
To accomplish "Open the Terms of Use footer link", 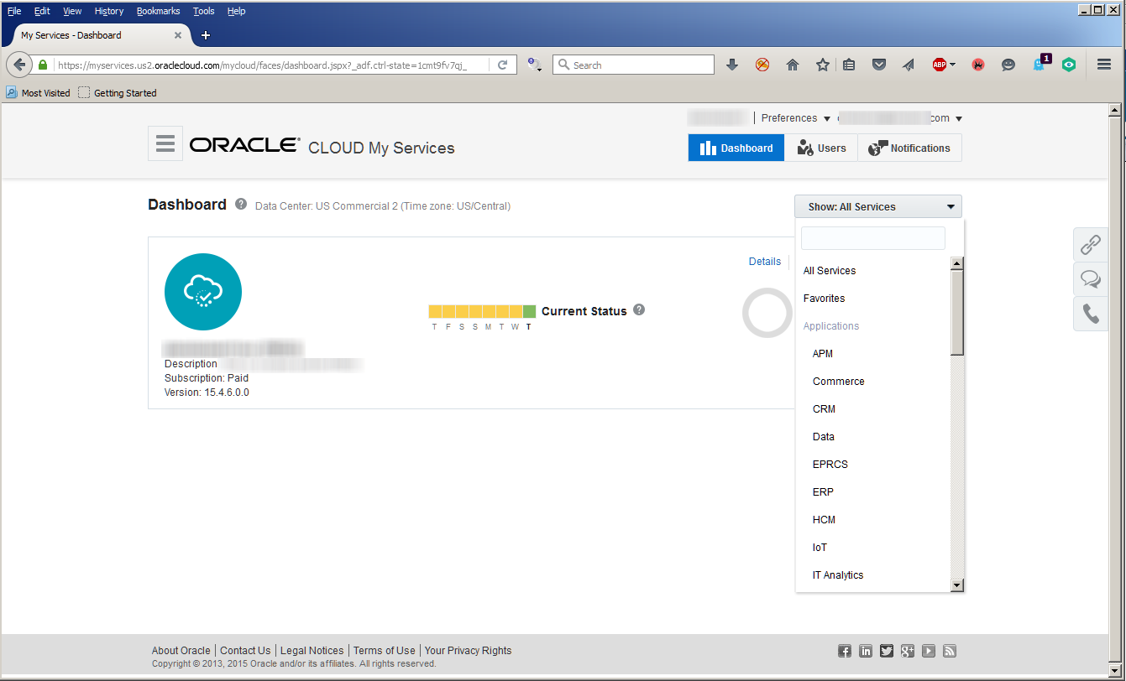I will point(384,650).
